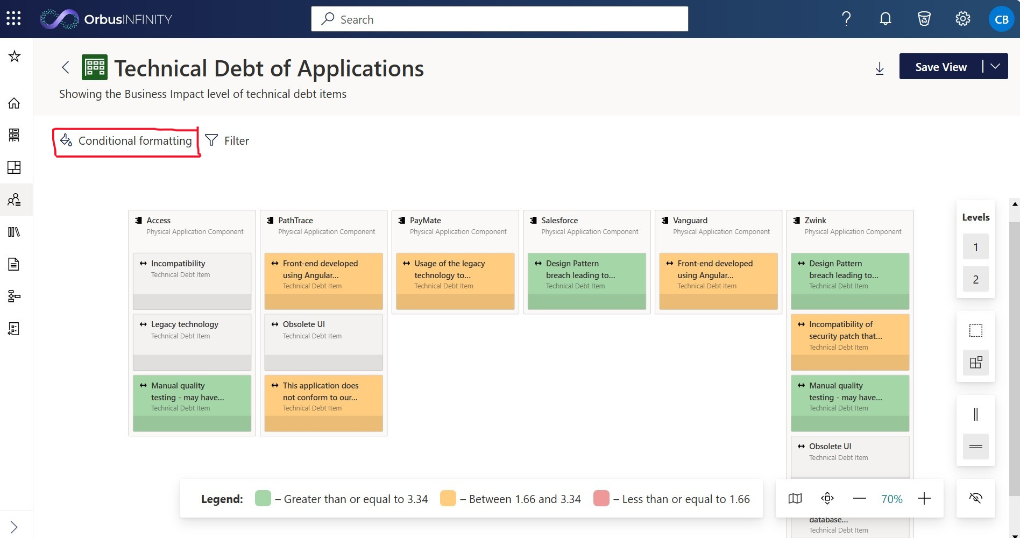Open the library books icon in sidebar
Viewport: 1020px width, 538px height.
tap(15, 232)
